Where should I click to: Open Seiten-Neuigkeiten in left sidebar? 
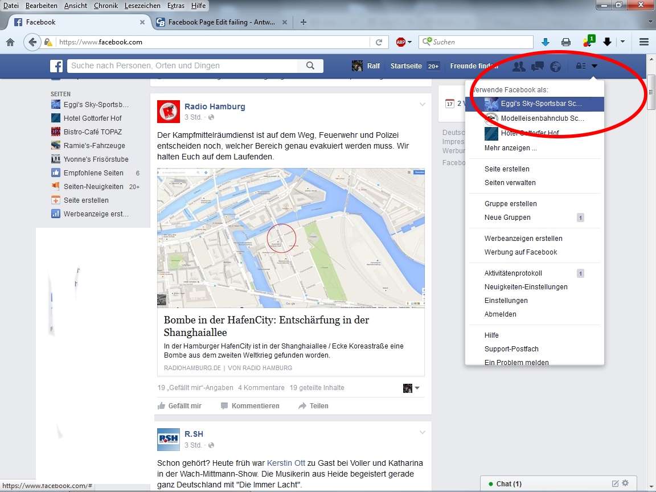93,187
